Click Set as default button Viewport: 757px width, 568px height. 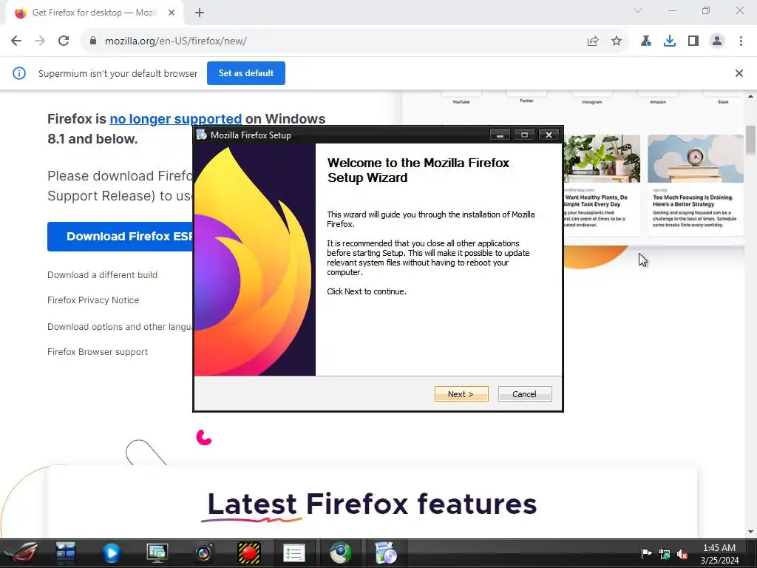(245, 73)
